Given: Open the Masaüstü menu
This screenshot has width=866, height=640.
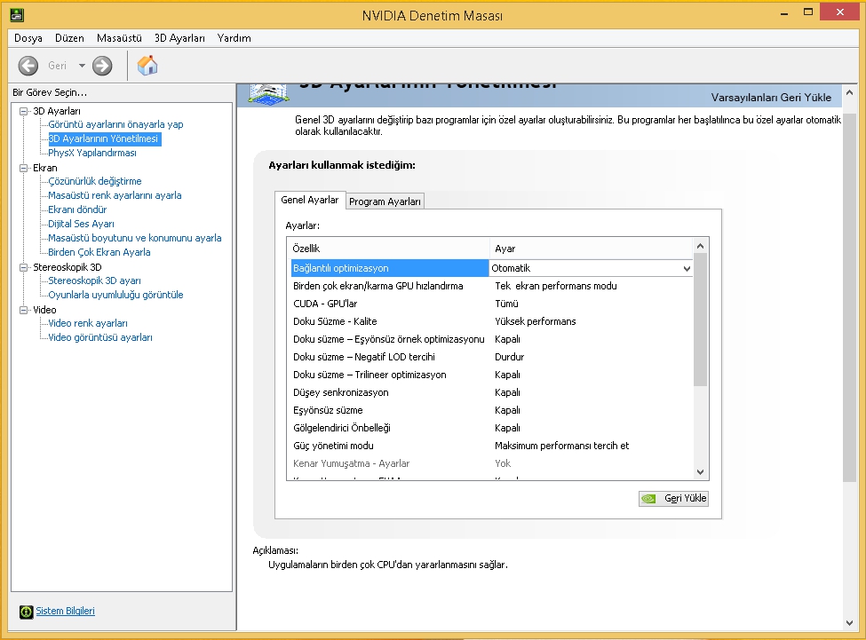Looking at the screenshot, I should pyautogui.click(x=119, y=38).
